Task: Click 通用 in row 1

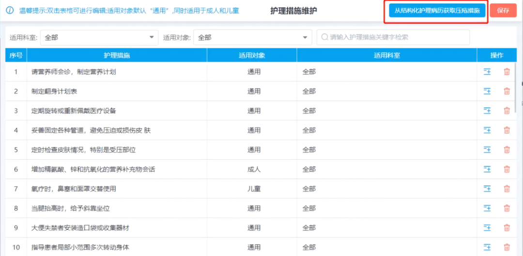Action: pyautogui.click(x=254, y=72)
